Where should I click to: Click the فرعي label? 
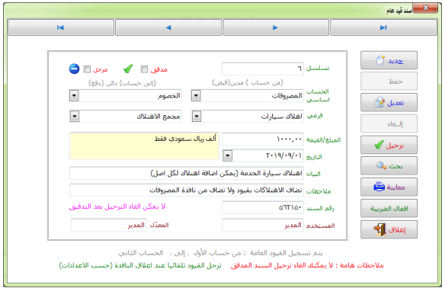[315, 116]
